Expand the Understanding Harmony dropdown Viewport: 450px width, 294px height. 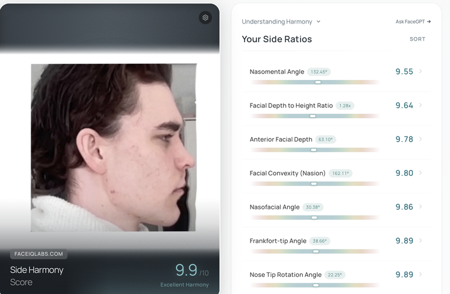(281, 22)
